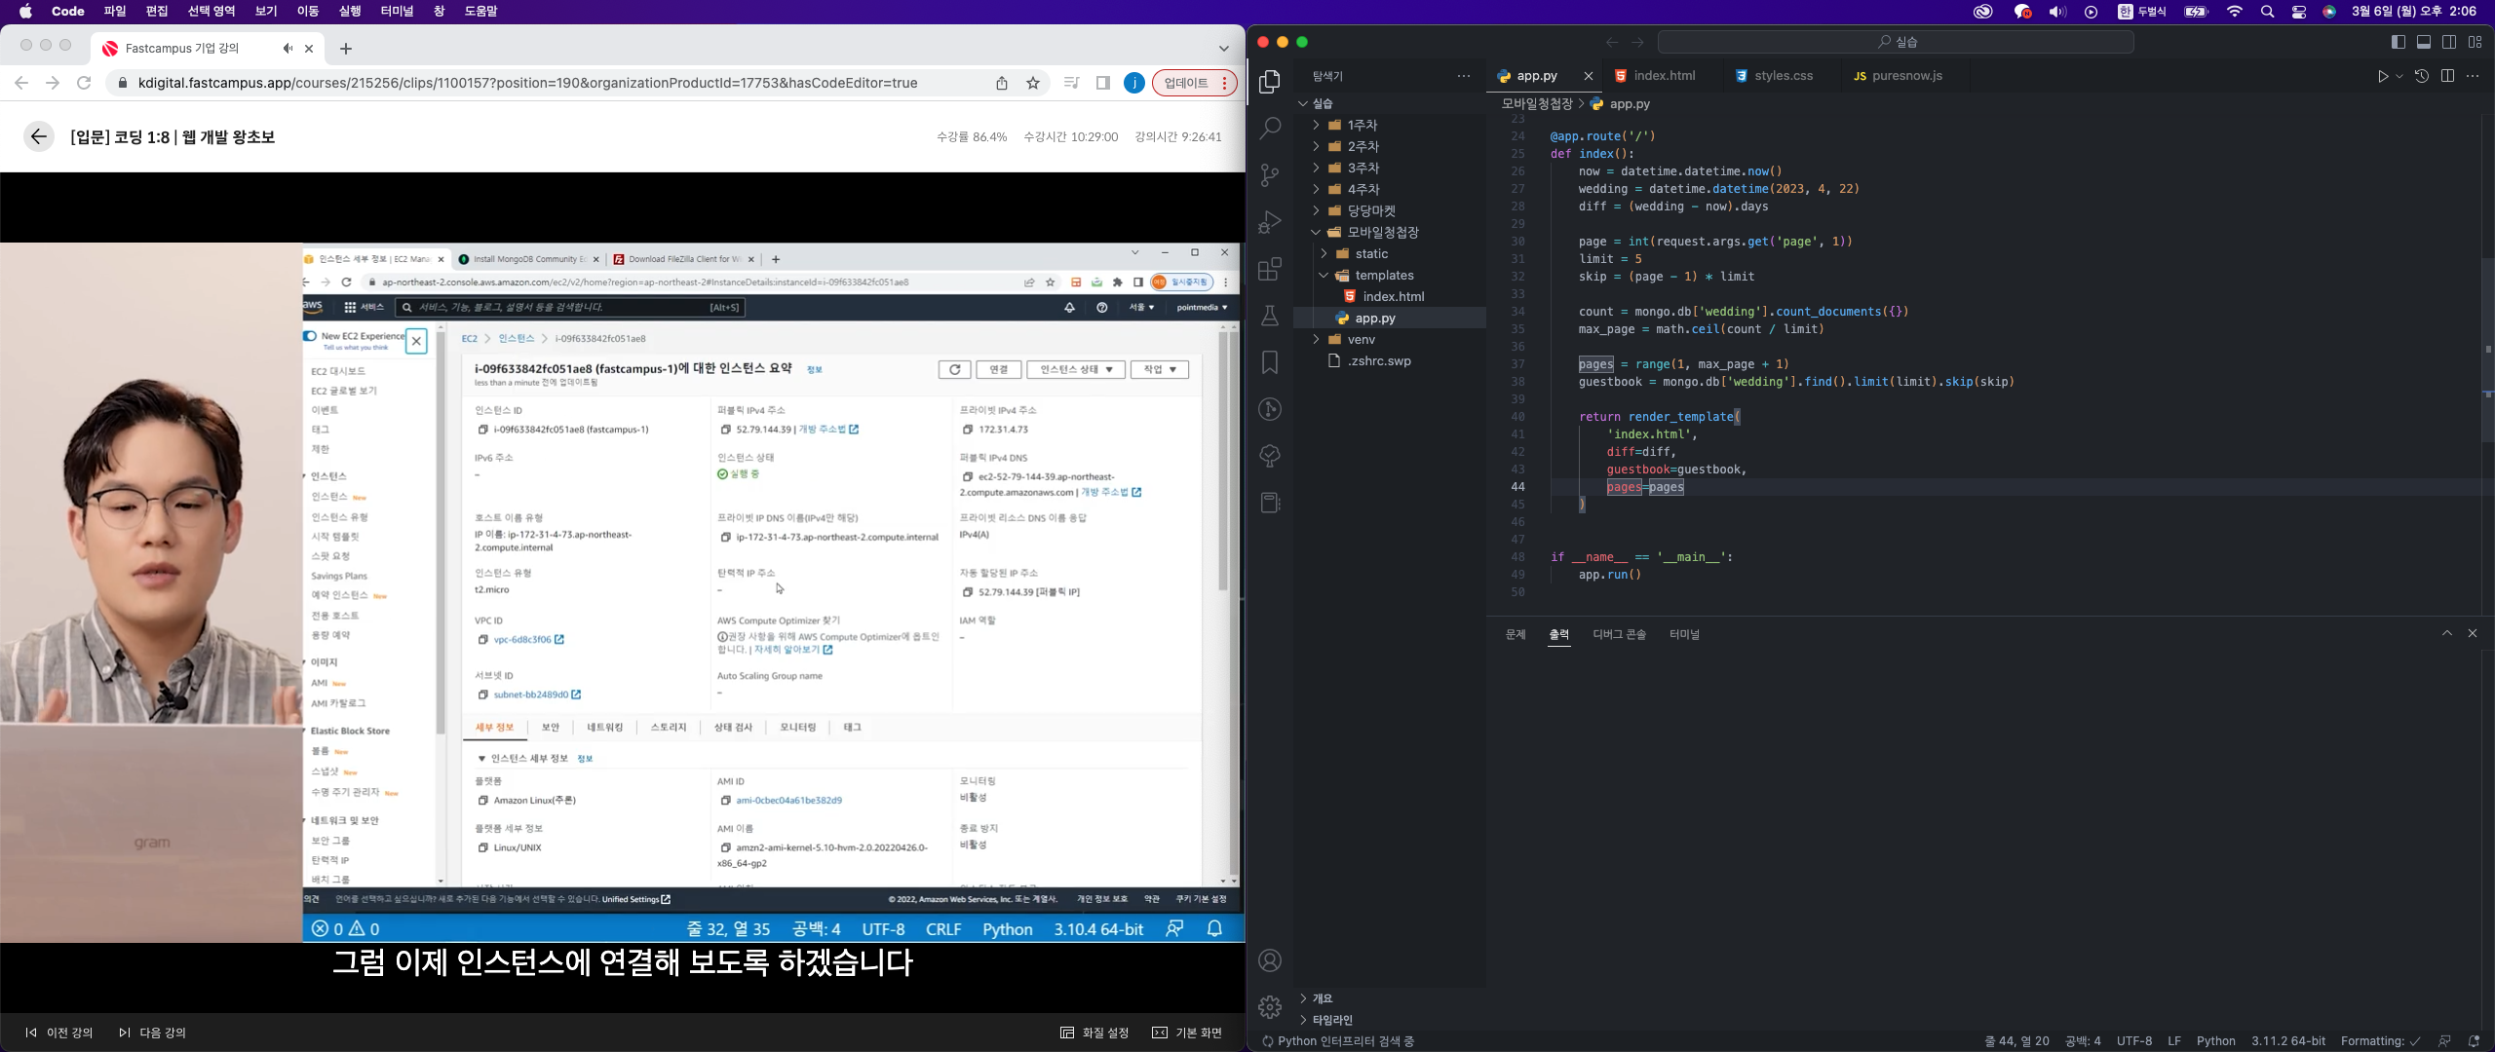Open editor More Actions ellipsis menu
This screenshot has width=2495, height=1052.
click(x=2473, y=76)
